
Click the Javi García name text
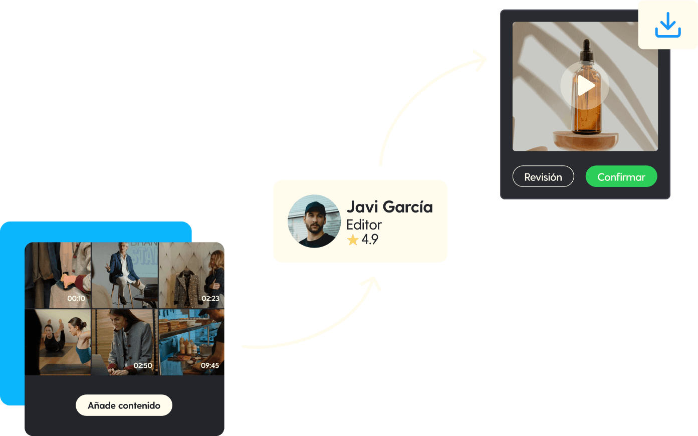click(390, 206)
